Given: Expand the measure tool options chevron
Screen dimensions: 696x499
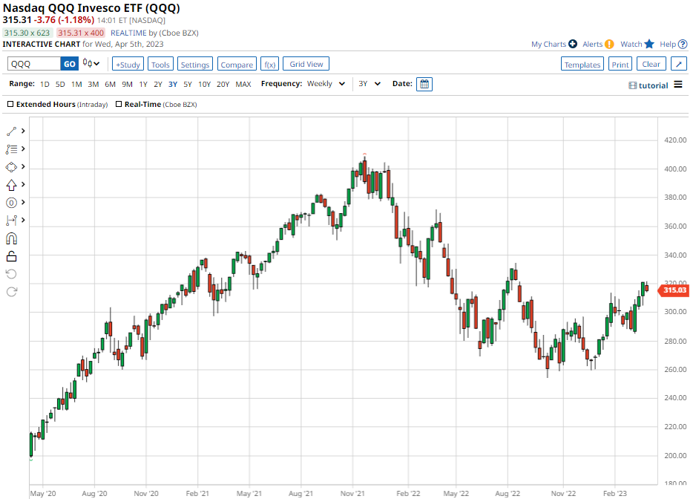Looking at the screenshot, I should click(23, 220).
